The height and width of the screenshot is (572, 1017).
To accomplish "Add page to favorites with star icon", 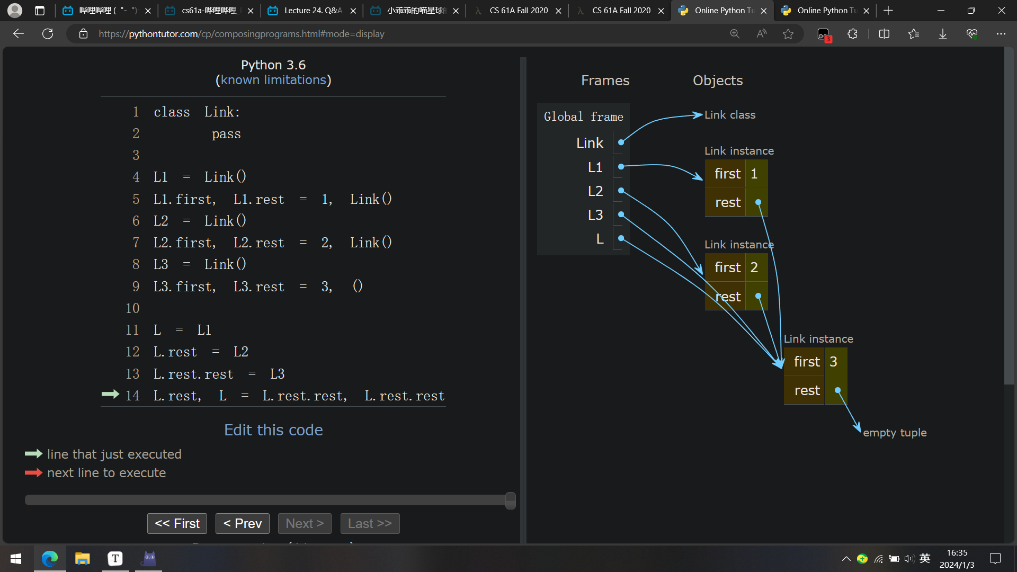I will [788, 34].
